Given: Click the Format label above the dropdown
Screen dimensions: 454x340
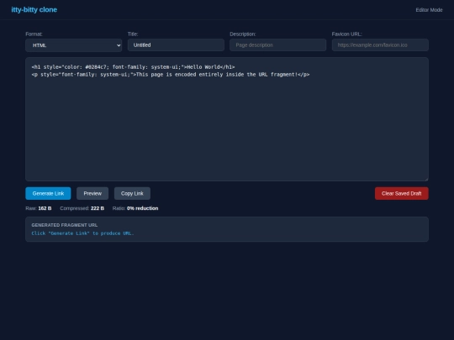Looking at the screenshot, I should pyautogui.click(x=34, y=34).
